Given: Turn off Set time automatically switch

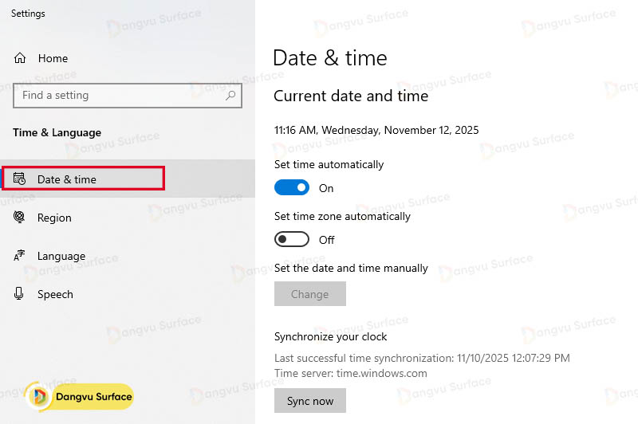Looking at the screenshot, I should pos(292,187).
